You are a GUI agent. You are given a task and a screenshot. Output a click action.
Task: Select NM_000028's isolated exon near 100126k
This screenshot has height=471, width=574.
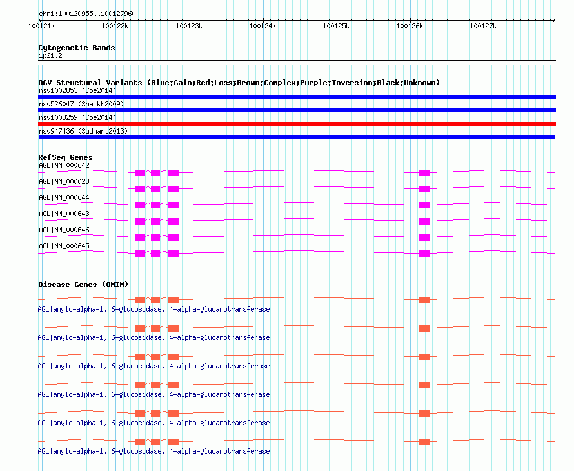(x=424, y=189)
